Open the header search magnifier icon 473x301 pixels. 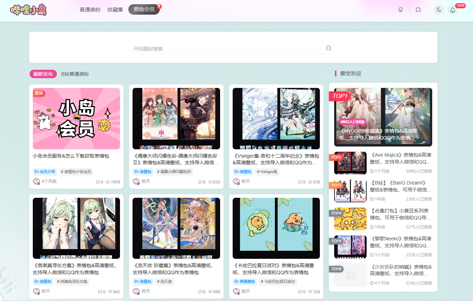pyautogui.click(x=418, y=10)
